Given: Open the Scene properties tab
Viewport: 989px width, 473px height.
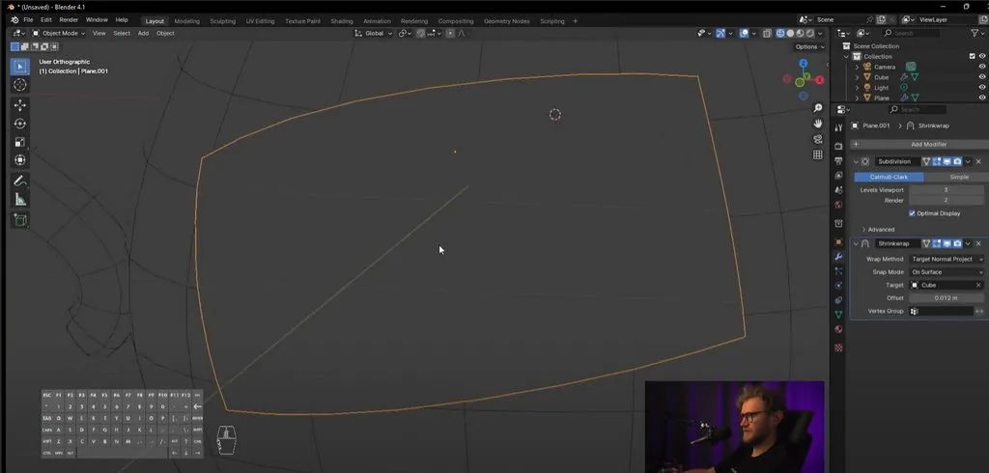Looking at the screenshot, I should (x=838, y=190).
